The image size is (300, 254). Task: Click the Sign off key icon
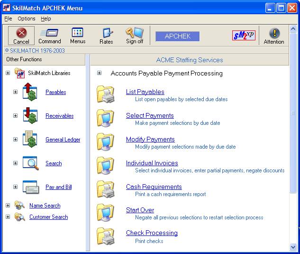tap(135, 32)
